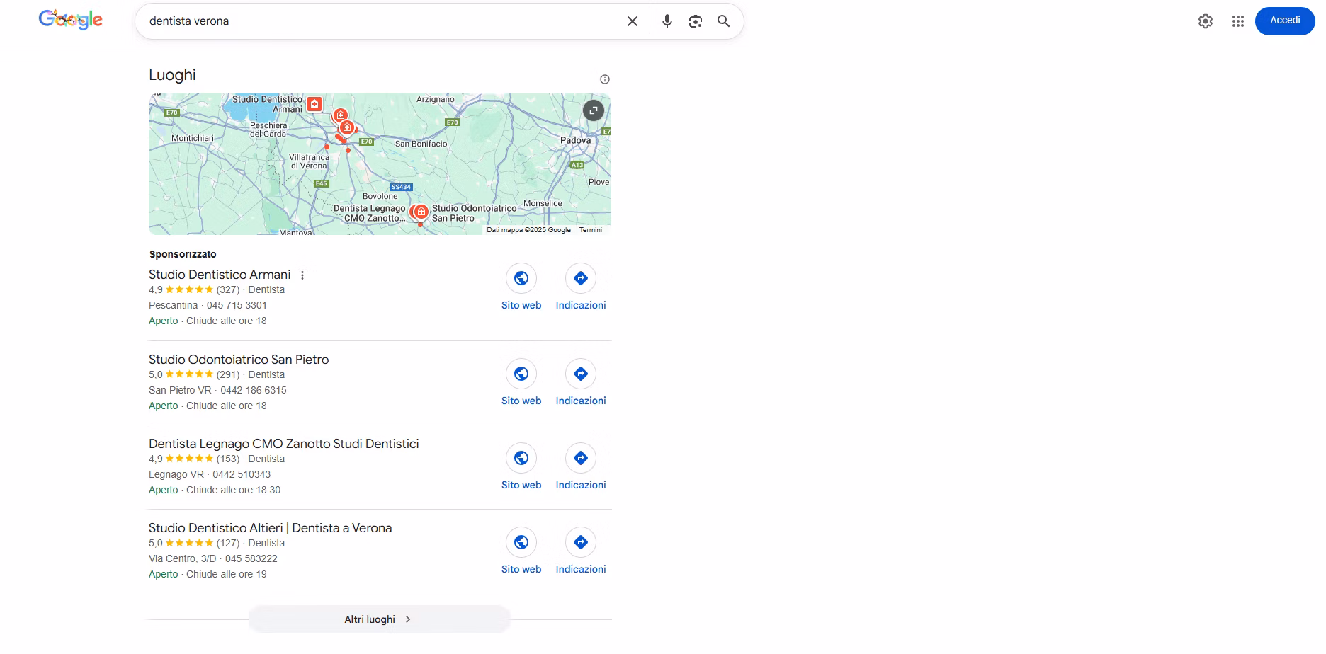Open website icon for Studio Odontoiatrico San Pietro
Viewport: 1326px width, 654px height.
[521, 374]
